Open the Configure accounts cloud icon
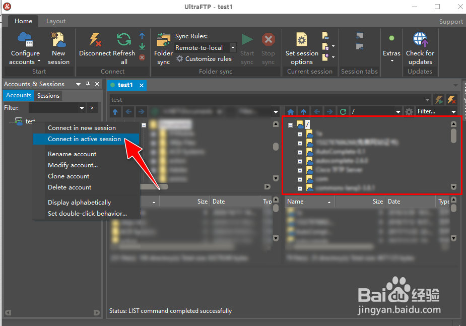 25,39
